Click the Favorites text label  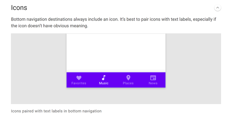[79, 83]
